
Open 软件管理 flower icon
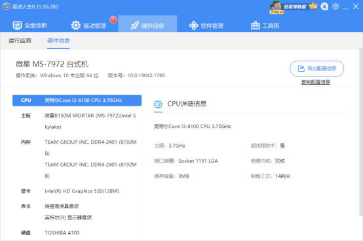coord(193,25)
